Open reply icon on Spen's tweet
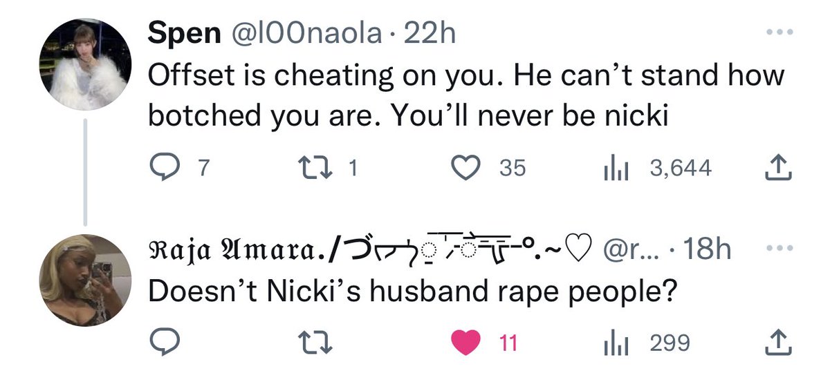 click(x=164, y=168)
